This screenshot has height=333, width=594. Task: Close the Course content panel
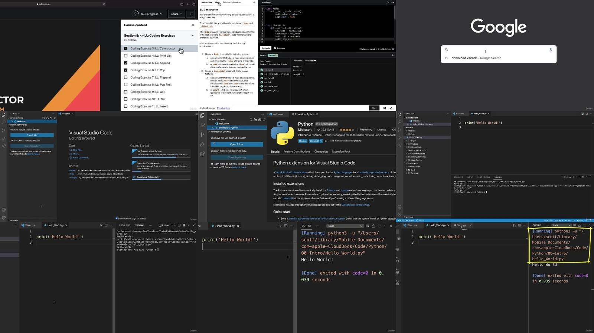tap(193, 25)
